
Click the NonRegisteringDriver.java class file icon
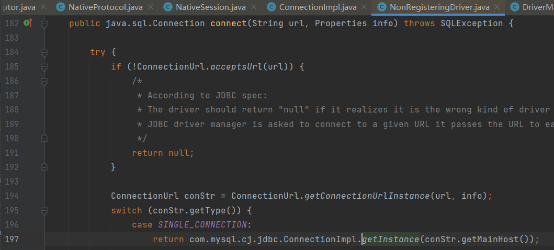[381, 7]
